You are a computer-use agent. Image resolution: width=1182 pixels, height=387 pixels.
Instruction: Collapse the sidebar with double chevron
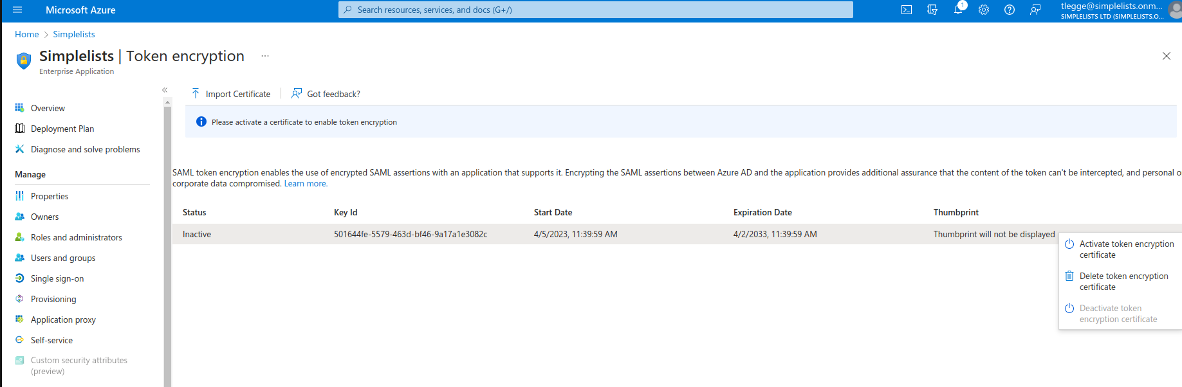click(165, 90)
